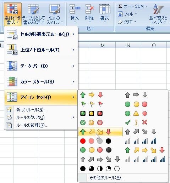Select the 4 gray arrows icon set

click(x=141, y=132)
